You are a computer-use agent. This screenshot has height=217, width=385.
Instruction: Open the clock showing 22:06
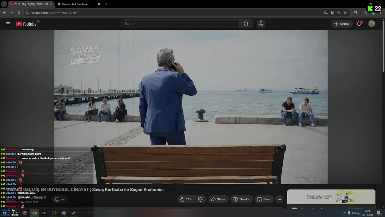coord(368,213)
